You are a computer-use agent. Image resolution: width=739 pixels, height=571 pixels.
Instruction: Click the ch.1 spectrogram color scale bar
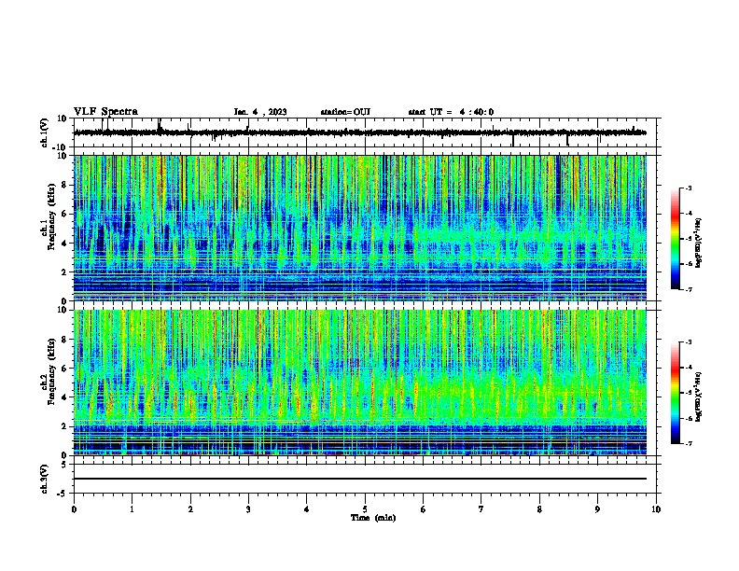tap(676, 239)
